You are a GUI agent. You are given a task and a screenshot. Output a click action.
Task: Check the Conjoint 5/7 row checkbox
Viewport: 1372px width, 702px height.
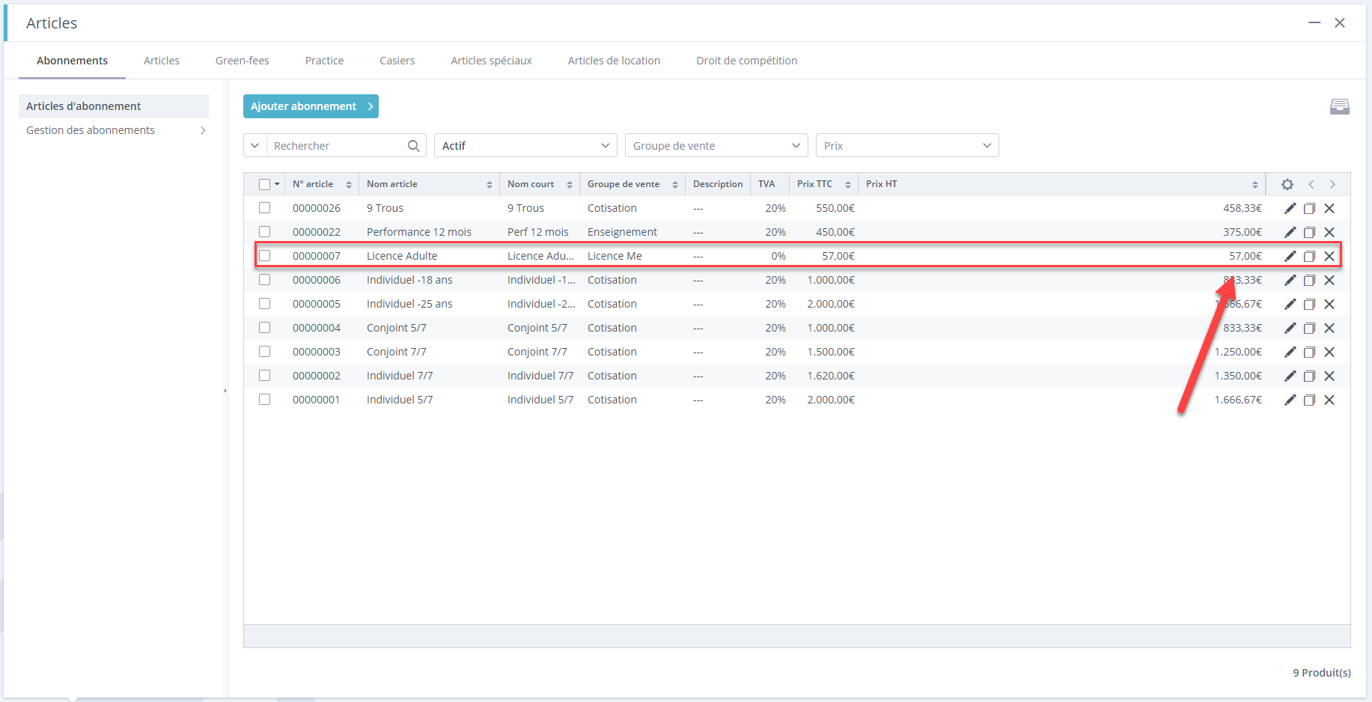(x=264, y=328)
